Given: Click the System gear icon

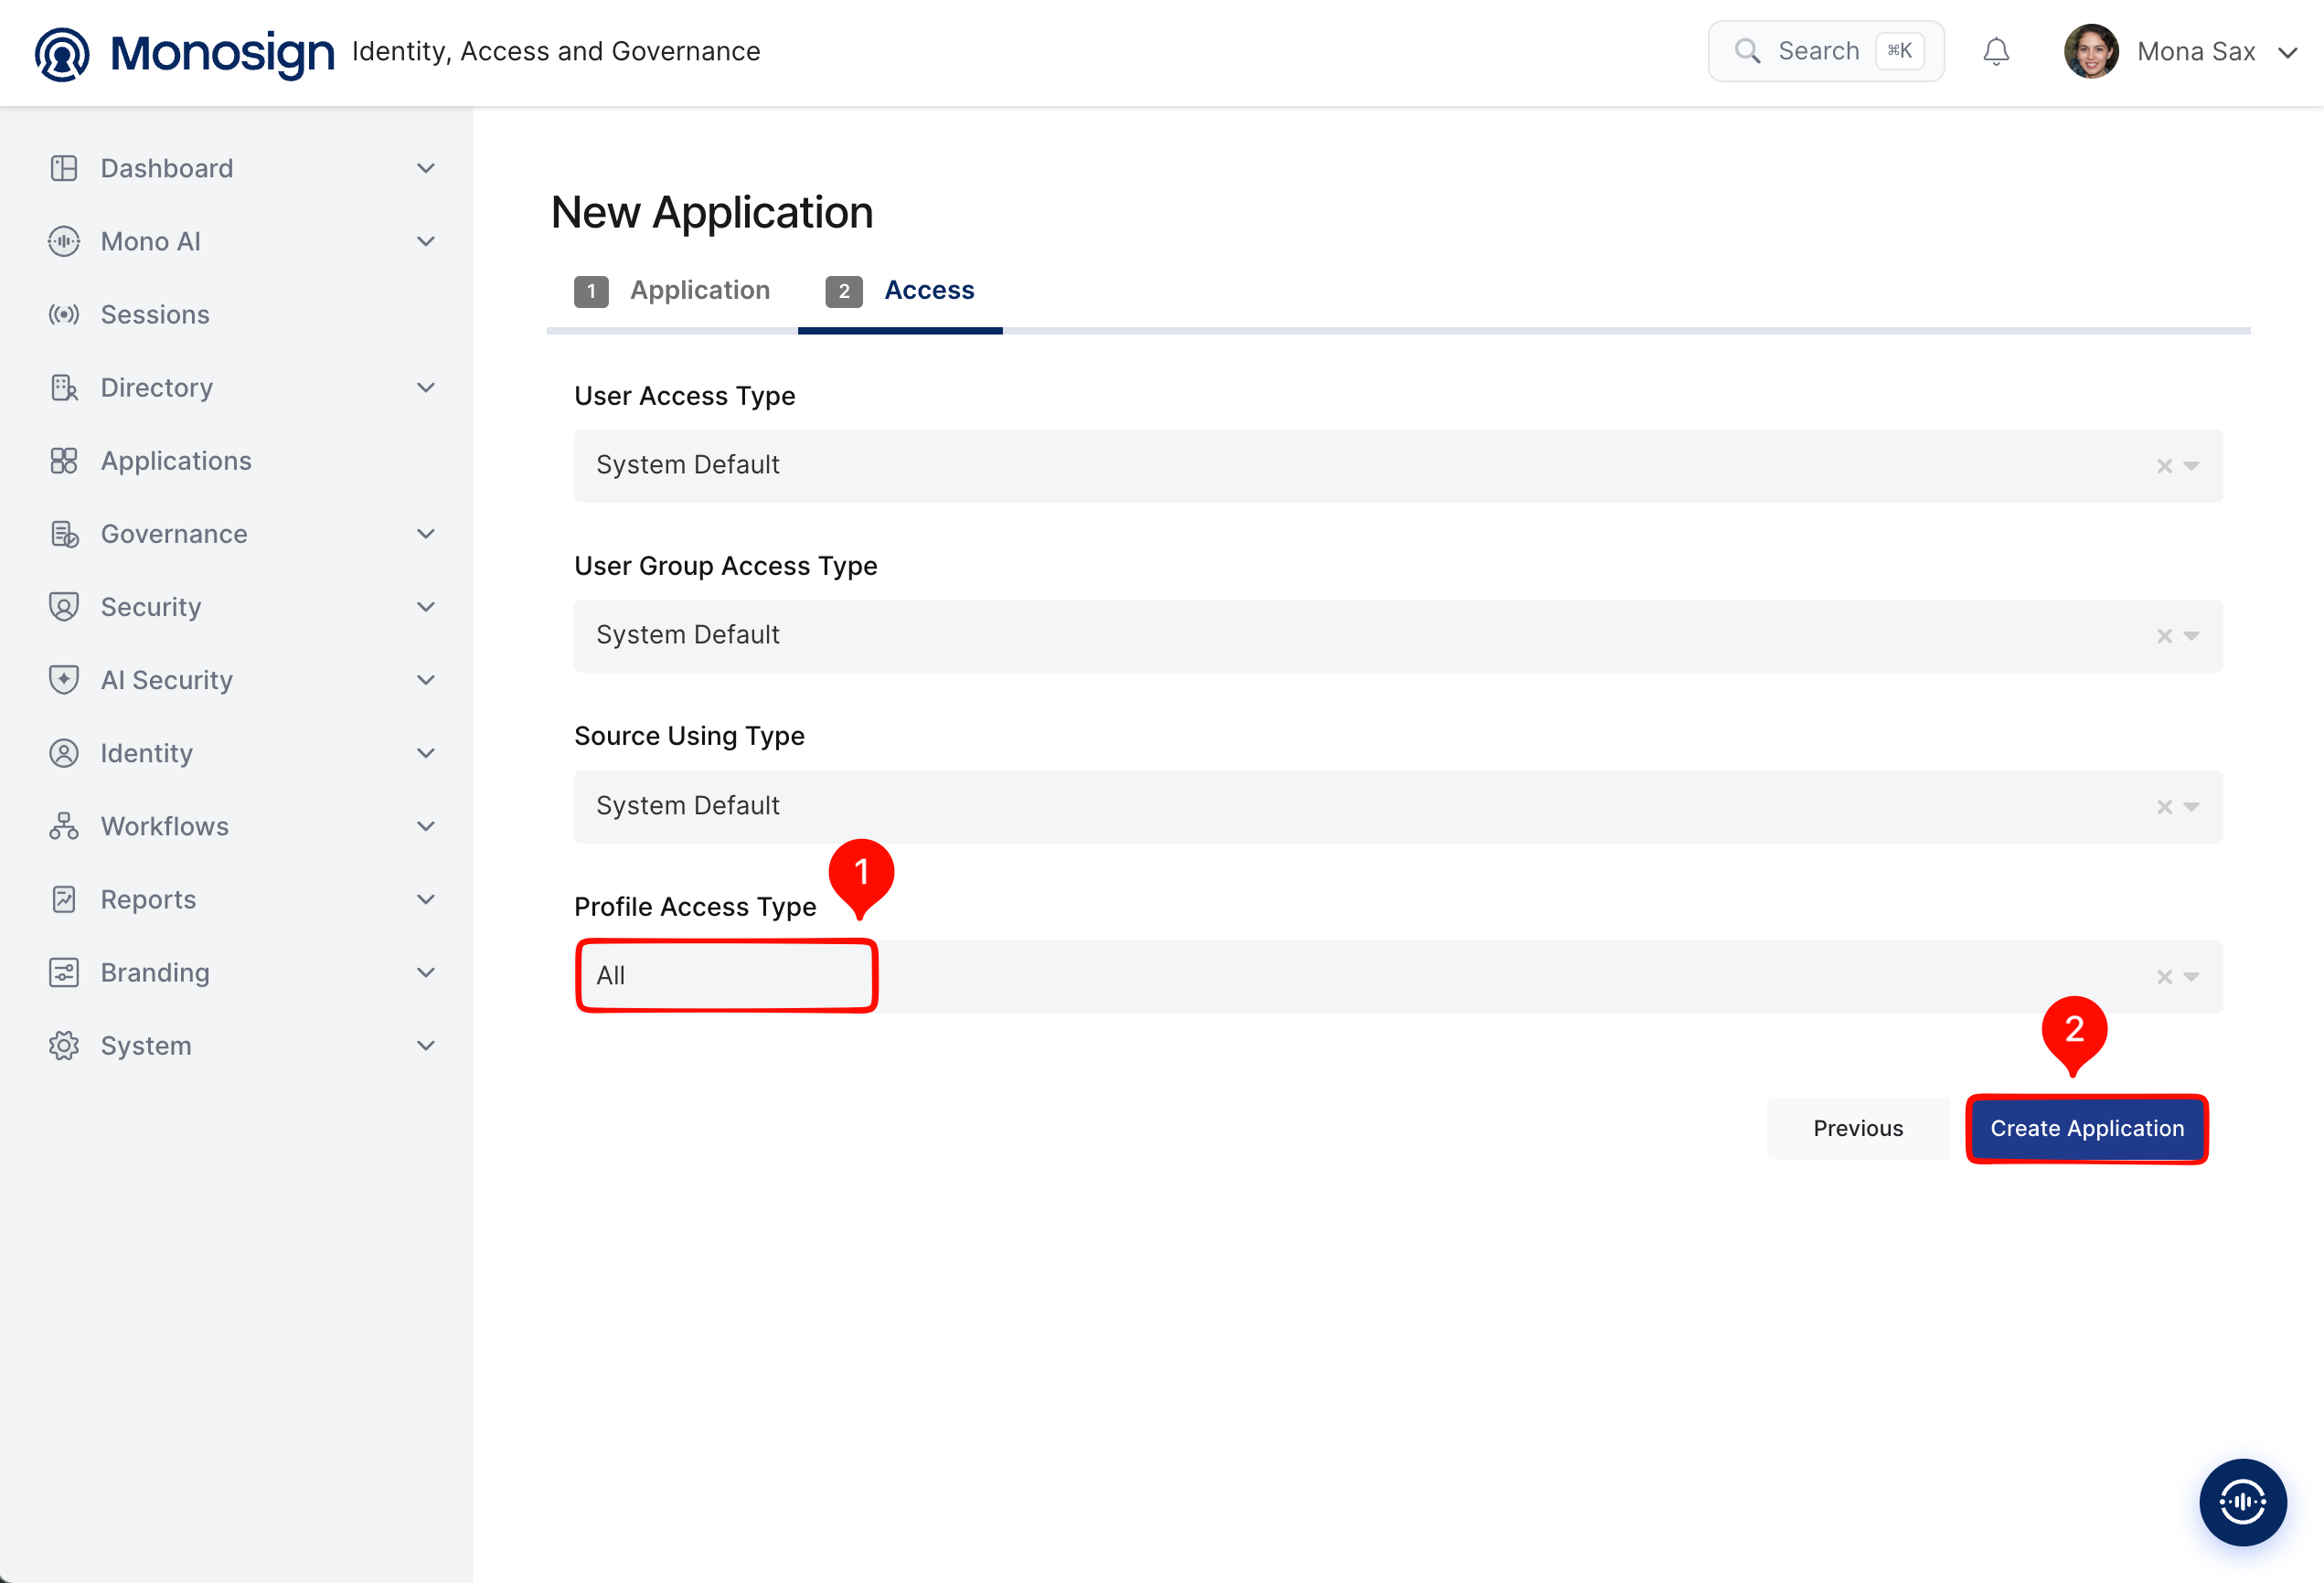Looking at the screenshot, I should [63, 1045].
